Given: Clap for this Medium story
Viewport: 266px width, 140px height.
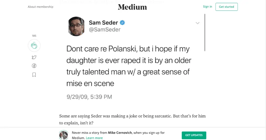Looking at the screenshot, I should [x=34, y=46].
